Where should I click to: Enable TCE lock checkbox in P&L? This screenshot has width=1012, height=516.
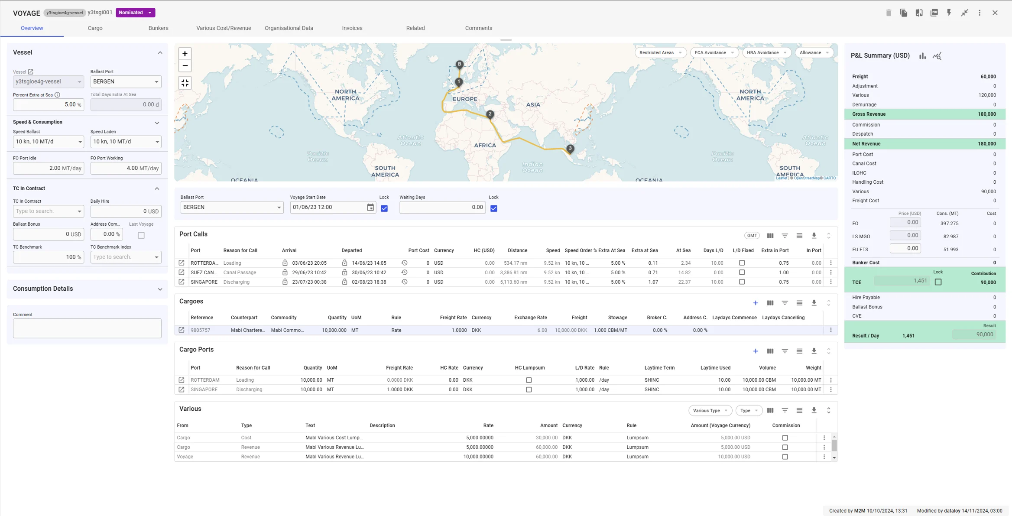pos(938,282)
